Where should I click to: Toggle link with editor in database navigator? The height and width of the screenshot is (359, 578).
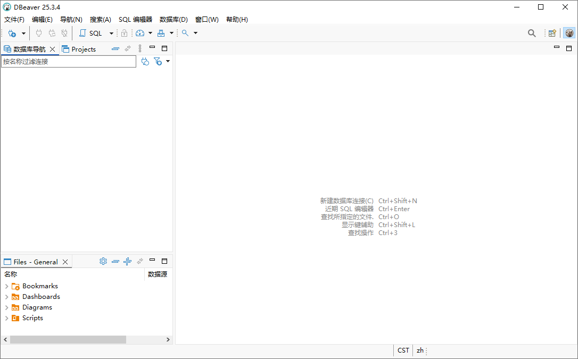127,48
